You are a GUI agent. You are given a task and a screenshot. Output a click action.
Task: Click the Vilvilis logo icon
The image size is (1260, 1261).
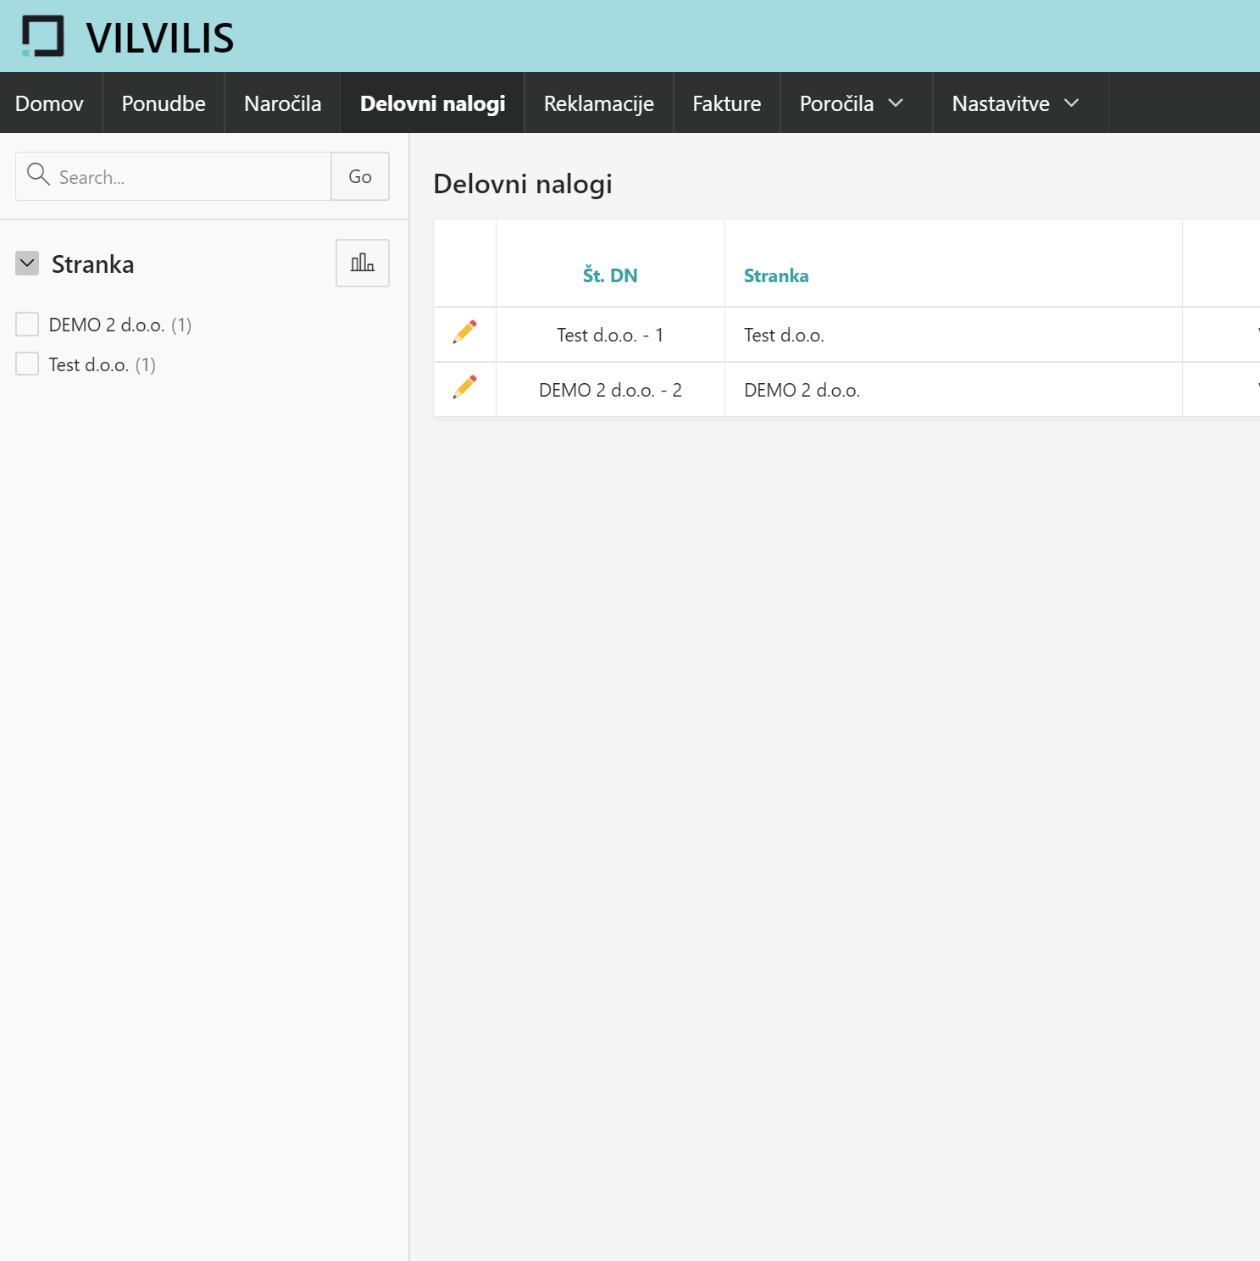pyautogui.click(x=42, y=36)
